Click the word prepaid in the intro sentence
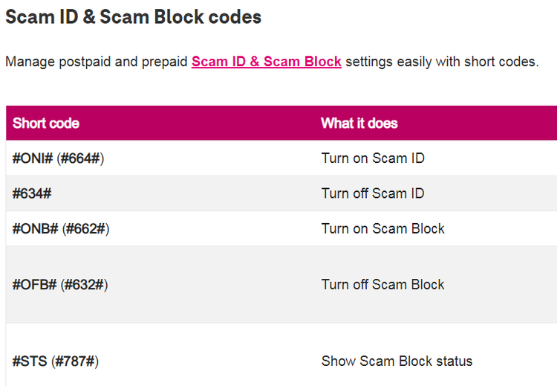The height and width of the screenshot is (386, 557). [x=164, y=62]
